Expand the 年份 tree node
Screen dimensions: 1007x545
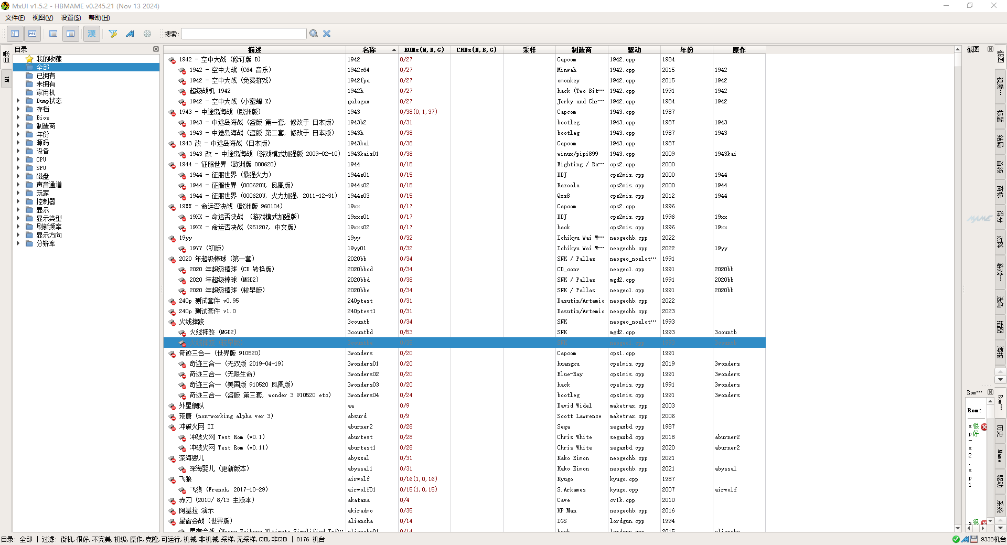click(18, 134)
